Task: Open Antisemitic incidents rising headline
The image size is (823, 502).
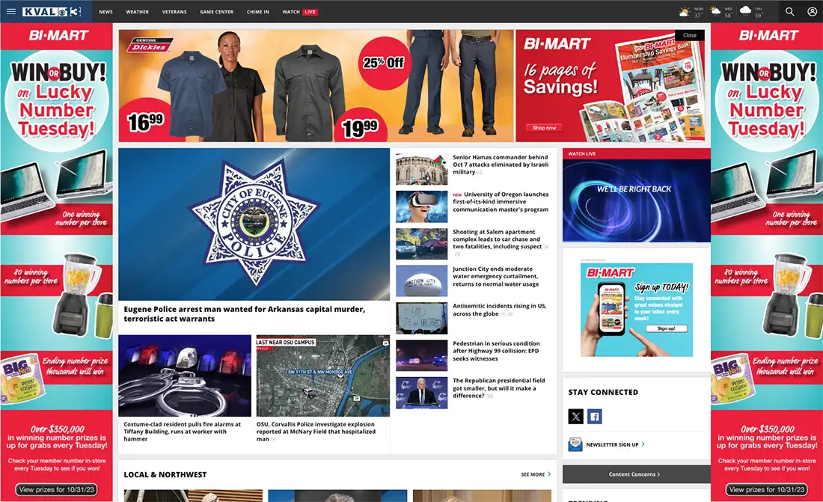Action: click(x=499, y=310)
